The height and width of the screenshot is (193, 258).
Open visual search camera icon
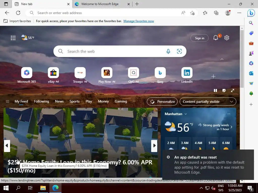[x=179, y=51]
